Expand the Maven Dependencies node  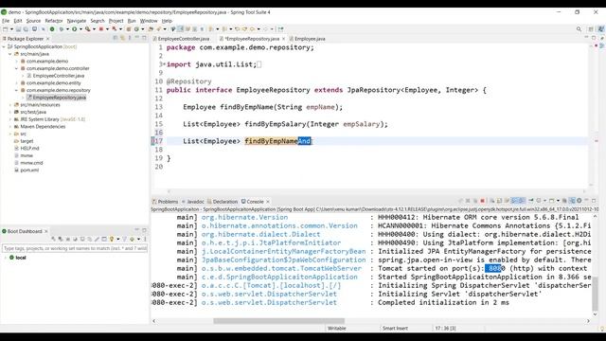(10, 126)
